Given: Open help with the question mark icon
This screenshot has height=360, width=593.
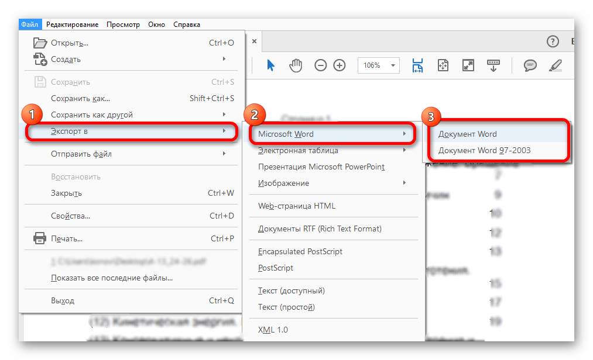Looking at the screenshot, I should (553, 41).
